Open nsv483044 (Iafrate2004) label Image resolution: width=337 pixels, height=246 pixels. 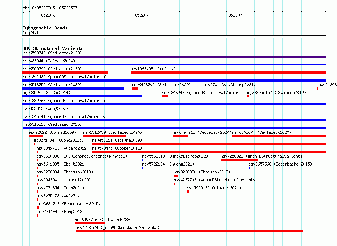[49, 61]
